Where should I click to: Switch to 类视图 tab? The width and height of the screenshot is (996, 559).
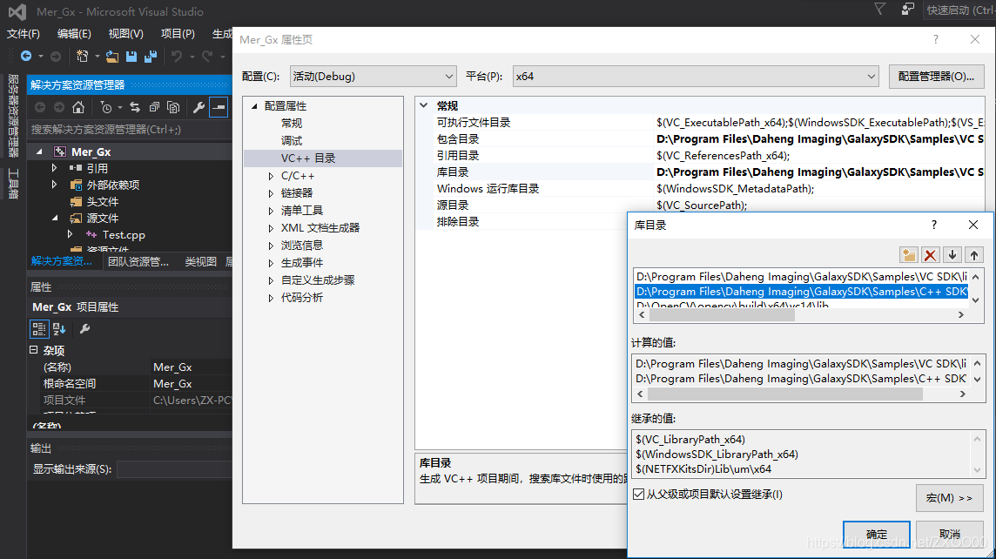[x=201, y=261]
